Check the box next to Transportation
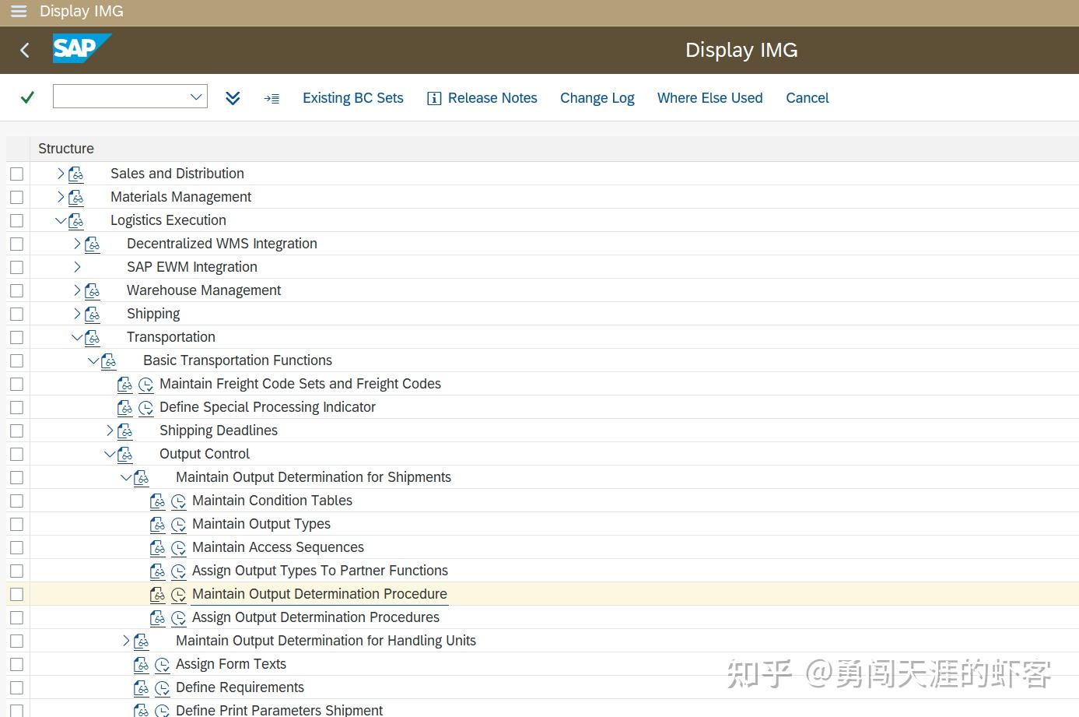Image resolution: width=1079 pixels, height=717 pixels. coord(16,337)
